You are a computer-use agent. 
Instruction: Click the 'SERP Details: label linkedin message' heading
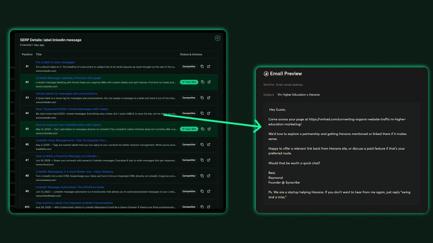(51, 40)
